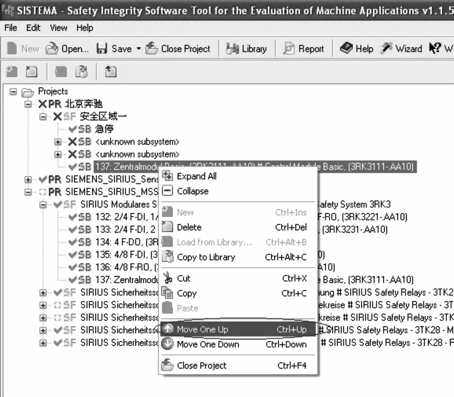Screen dimensions: 454x397
Task: Click the Collapse minus icon in menu
Action: [x=167, y=191]
